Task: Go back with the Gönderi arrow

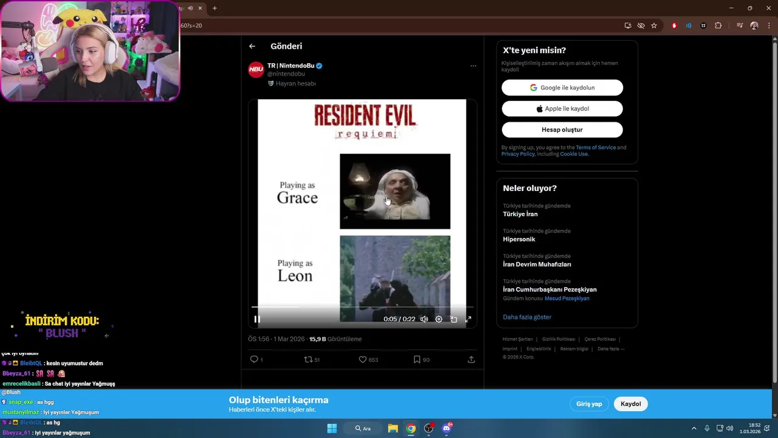Action: pos(252,46)
